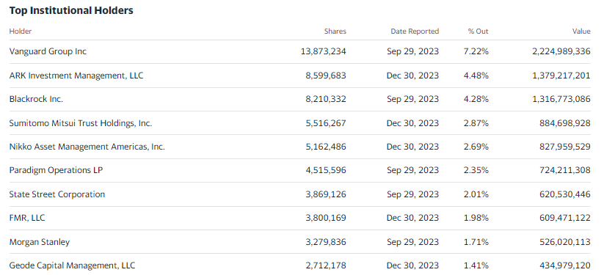604x275 pixels.
Task: Select Blackrock Inc. holder name
Action: (x=36, y=99)
